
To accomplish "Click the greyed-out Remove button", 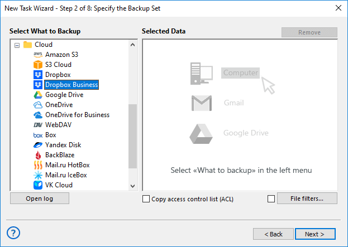I will coord(309,32).
